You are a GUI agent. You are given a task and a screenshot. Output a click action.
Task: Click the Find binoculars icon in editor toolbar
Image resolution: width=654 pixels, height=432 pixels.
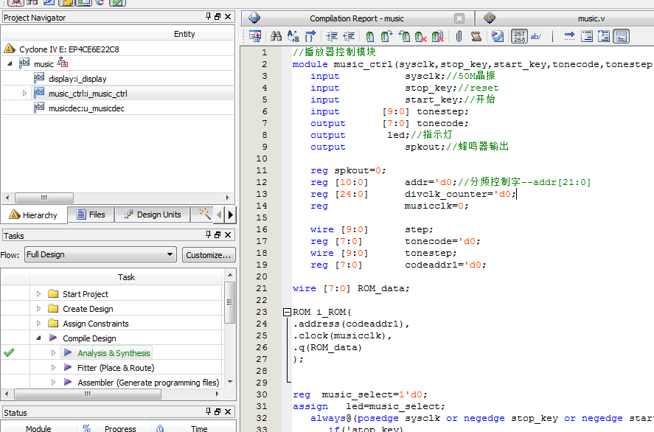[x=276, y=35]
